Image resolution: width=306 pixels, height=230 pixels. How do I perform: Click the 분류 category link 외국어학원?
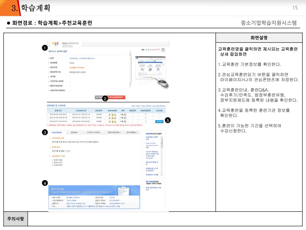coord(74,58)
